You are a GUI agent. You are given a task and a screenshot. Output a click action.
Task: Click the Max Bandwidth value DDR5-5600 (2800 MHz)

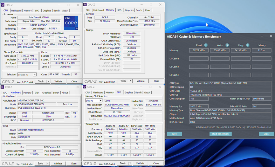117,105
